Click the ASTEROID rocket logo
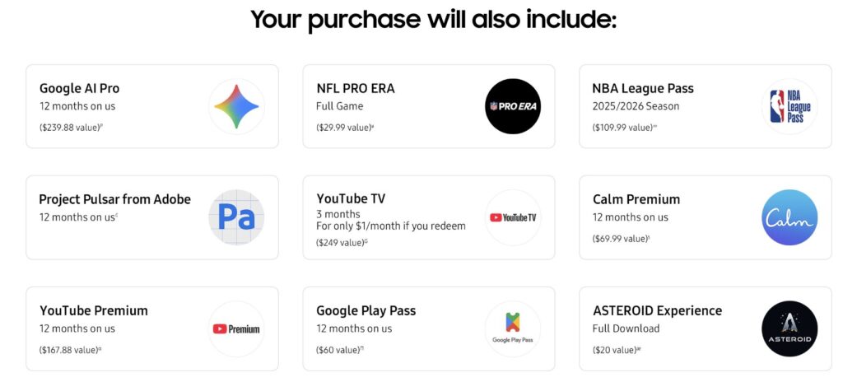 pos(789,328)
